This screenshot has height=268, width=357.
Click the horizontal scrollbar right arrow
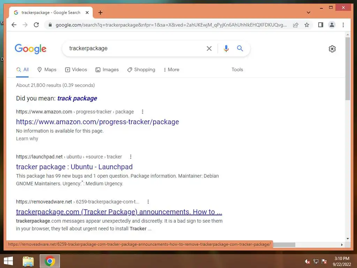[x=342, y=245]
